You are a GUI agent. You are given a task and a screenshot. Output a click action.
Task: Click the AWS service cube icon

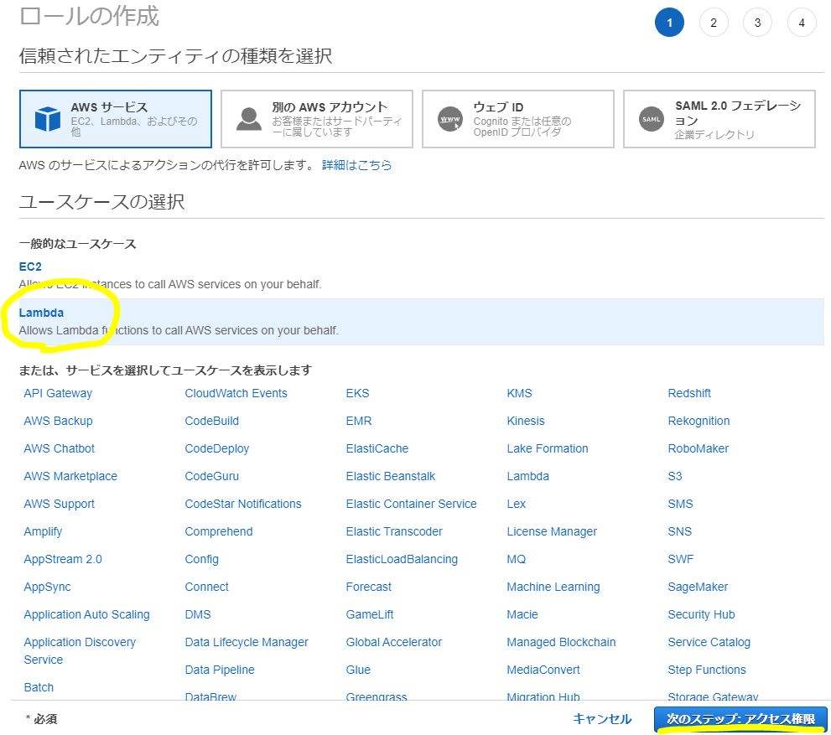[47, 119]
